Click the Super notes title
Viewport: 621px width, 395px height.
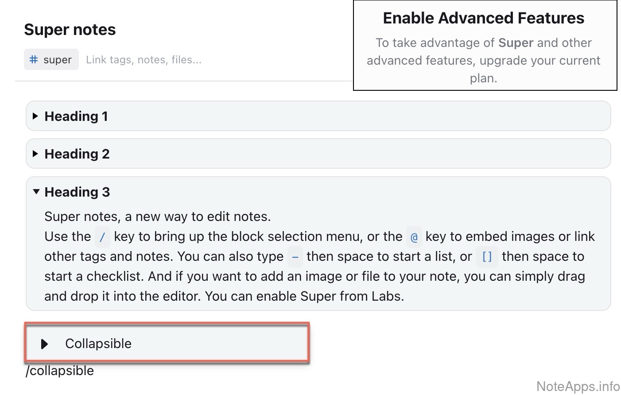[x=70, y=30]
